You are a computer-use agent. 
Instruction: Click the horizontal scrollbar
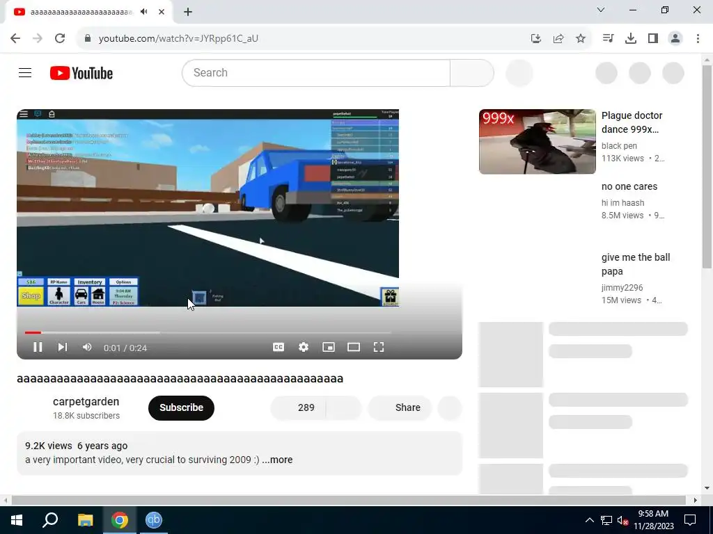click(348, 500)
